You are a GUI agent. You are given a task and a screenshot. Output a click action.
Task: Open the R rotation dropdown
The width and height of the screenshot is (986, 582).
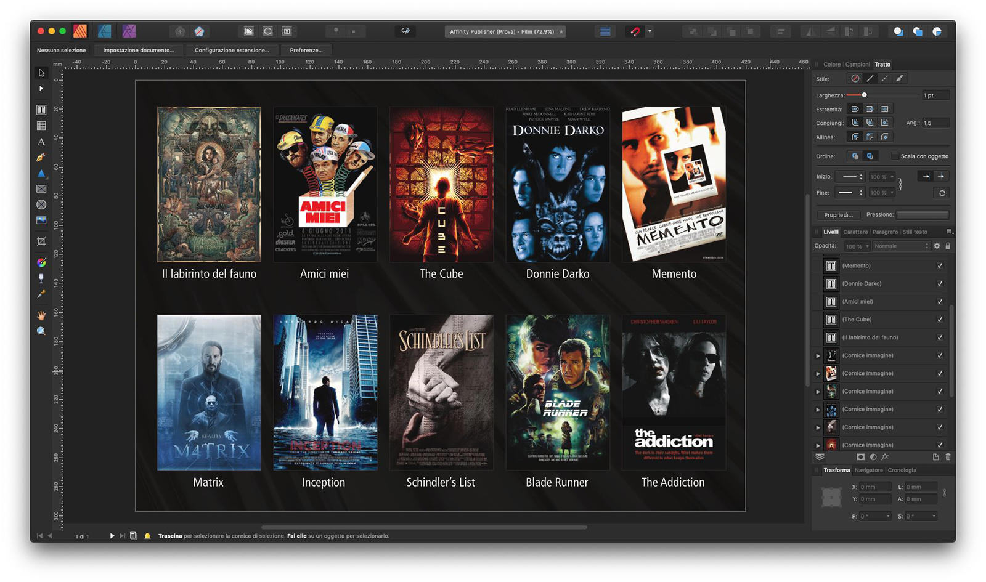pos(888,516)
